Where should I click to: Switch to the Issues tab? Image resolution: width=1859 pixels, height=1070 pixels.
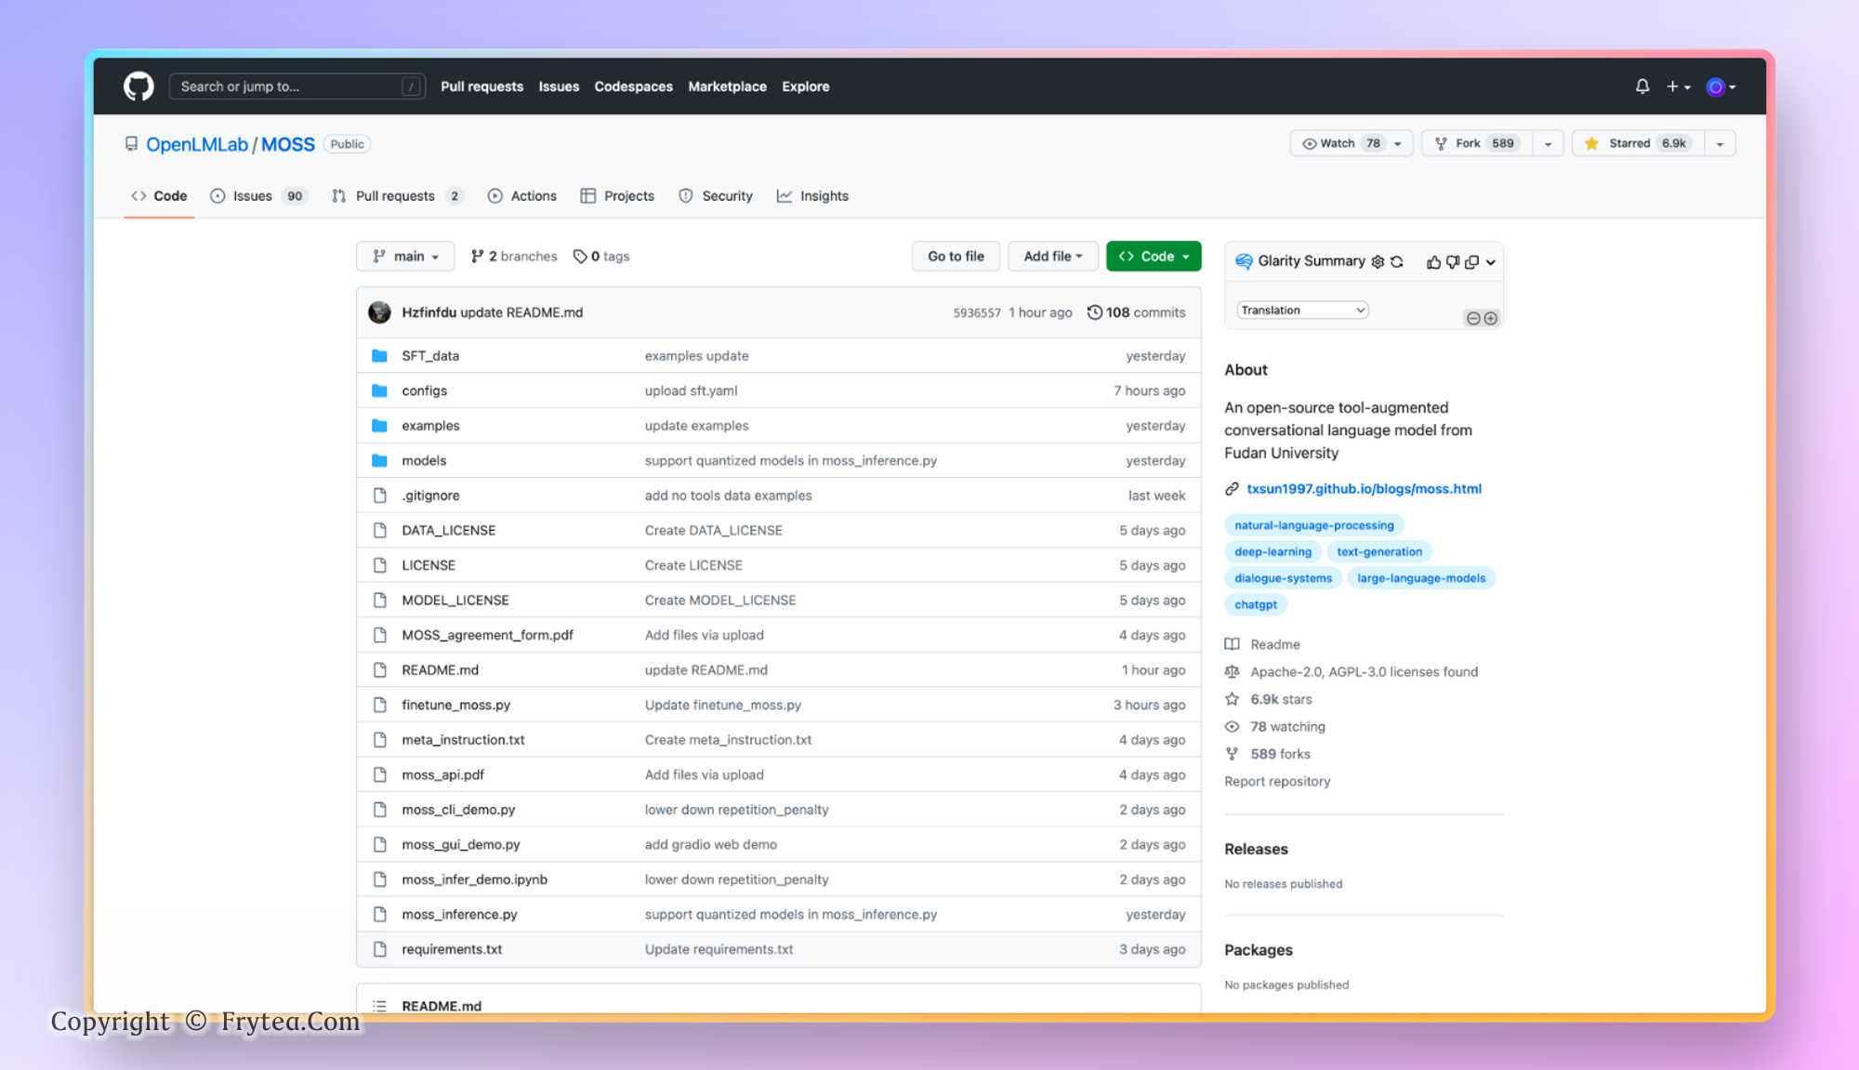click(x=252, y=196)
